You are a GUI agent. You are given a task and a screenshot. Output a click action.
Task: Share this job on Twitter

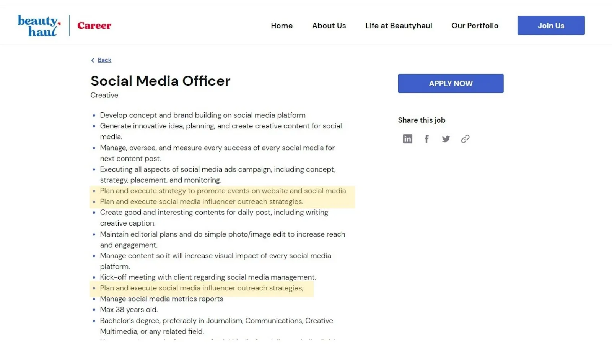[445, 139]
